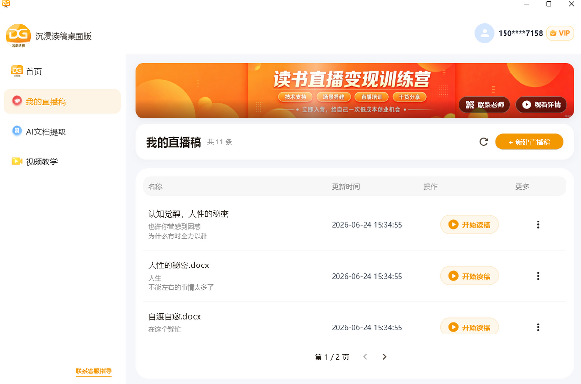Click the update time of 认知觉醒，人性的秘密
581x384 pixels.
click(x=367, y=225)
